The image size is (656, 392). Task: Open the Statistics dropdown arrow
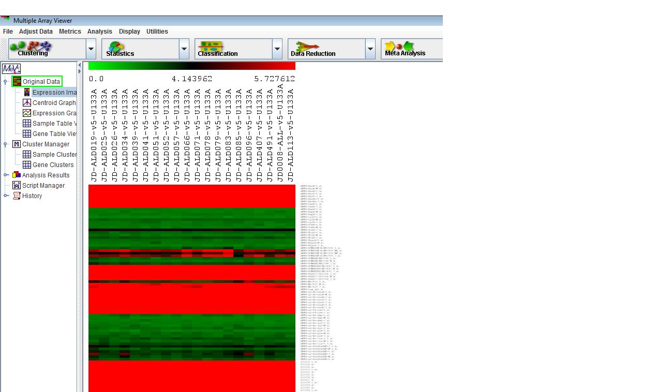(184, 50)
